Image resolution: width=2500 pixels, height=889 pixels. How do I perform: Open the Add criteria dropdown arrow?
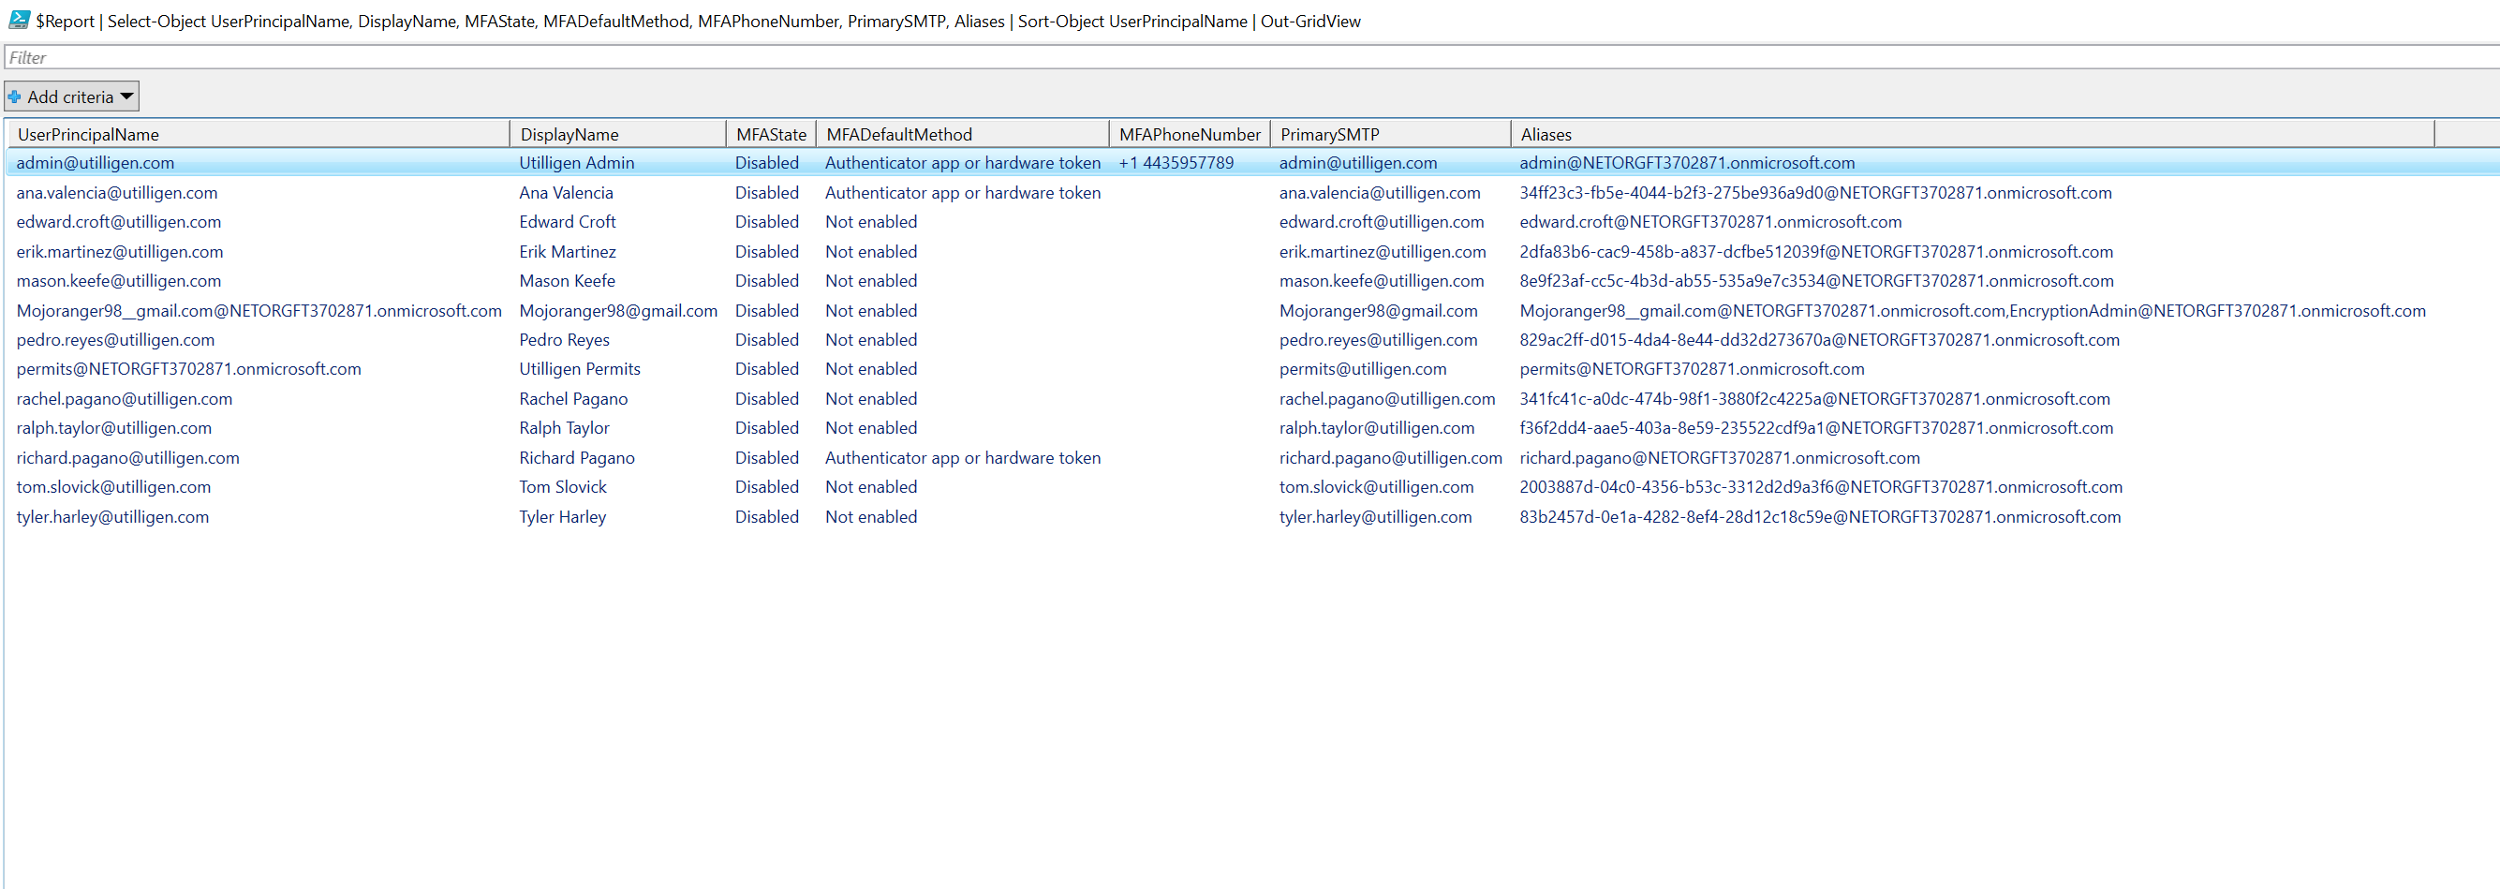tap(127, 97)
